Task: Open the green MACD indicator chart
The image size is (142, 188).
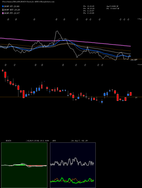Action: tap(24, 165)
